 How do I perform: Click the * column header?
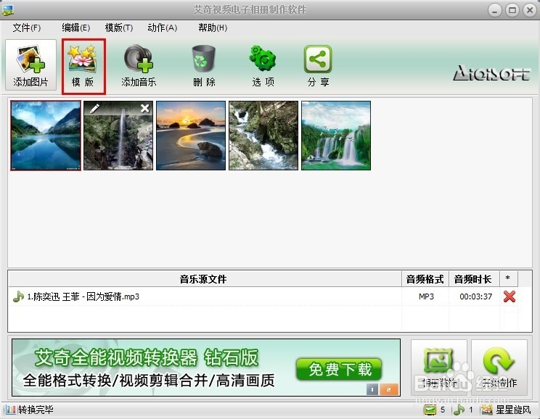pos(508,279)
